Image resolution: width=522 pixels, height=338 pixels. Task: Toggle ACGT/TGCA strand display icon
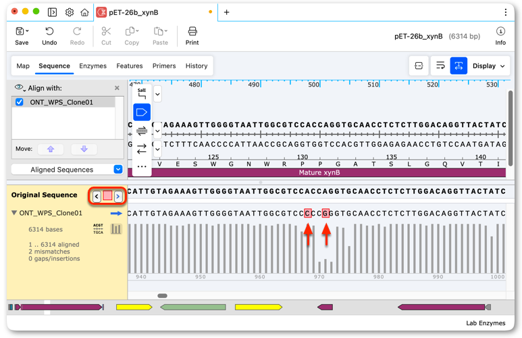coord(98,229)
